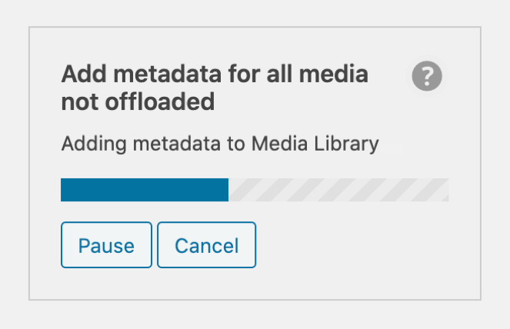
Task: Click the blue filled part of progress bar
Action: [144, 190]
